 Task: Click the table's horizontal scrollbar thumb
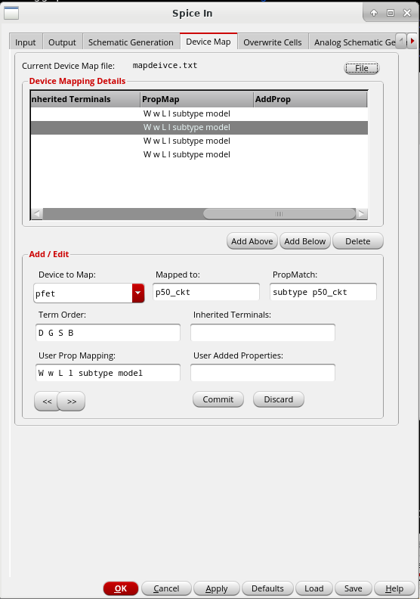coord(279,214)
